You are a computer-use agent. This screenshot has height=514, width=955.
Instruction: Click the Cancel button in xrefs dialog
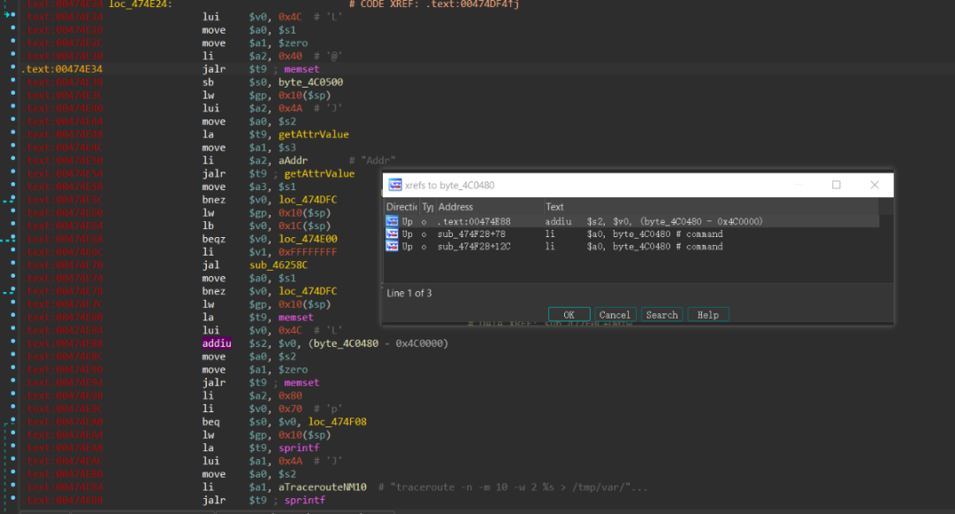[x=615, y=314]
